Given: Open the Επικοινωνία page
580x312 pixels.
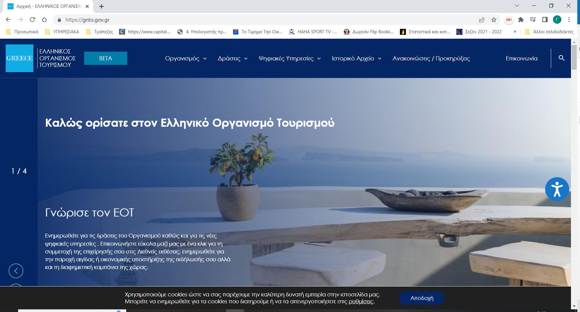Looking at the screenshot, I should [x=521, y=59].
